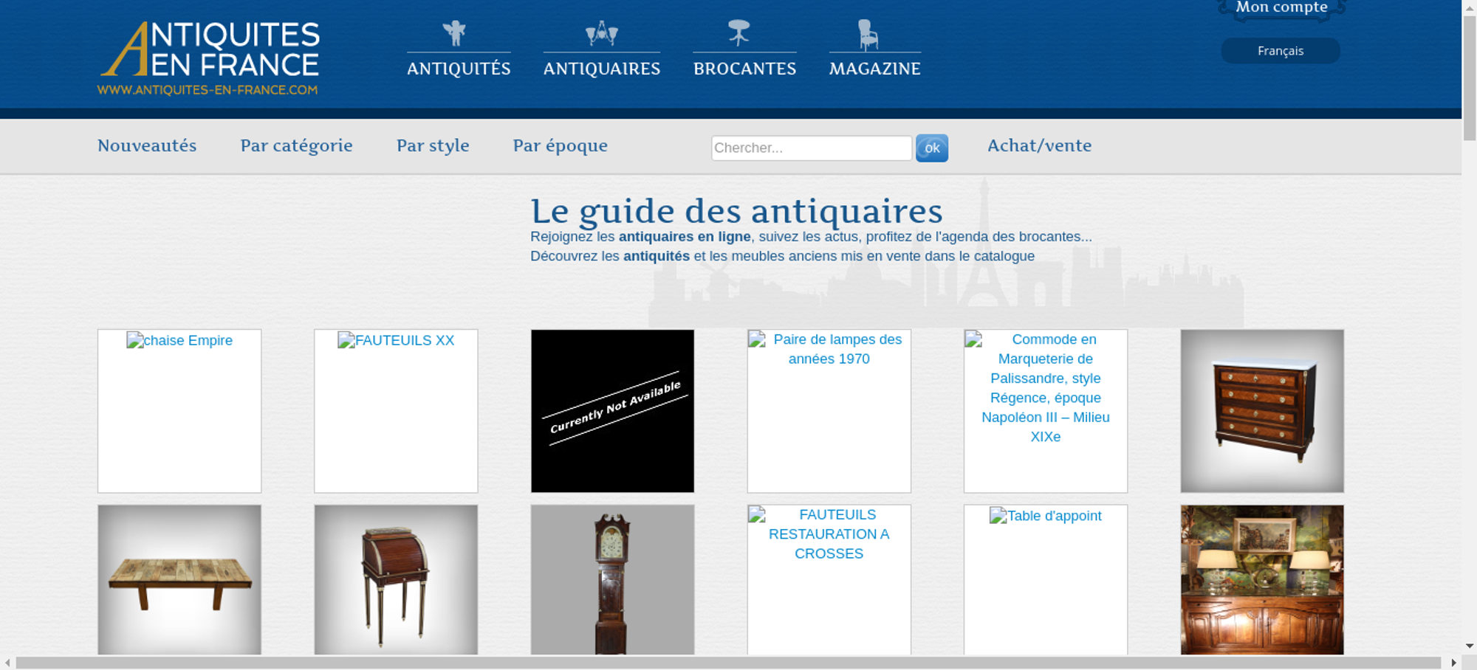The height and width of the screenshot is (670, 1477).
Task: Follow the FAUTEUILS RESTAURATION A CROSSES link
Action: (829, 534)
